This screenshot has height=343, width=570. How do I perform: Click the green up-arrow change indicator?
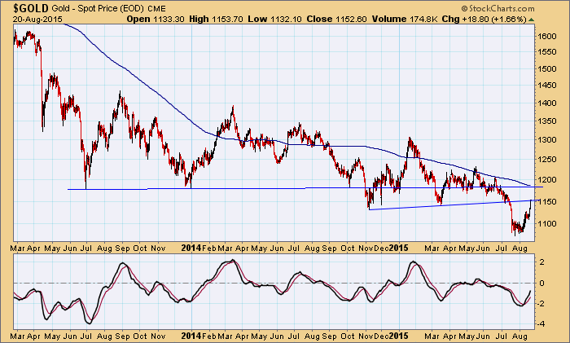pyautogui.click(x=556, y=19)
